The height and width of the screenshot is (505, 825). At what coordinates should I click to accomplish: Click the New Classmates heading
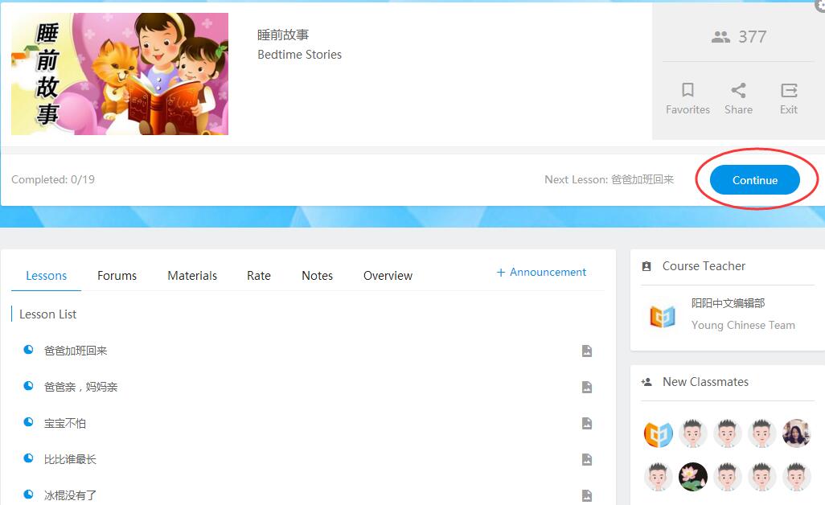pos(705,382)
